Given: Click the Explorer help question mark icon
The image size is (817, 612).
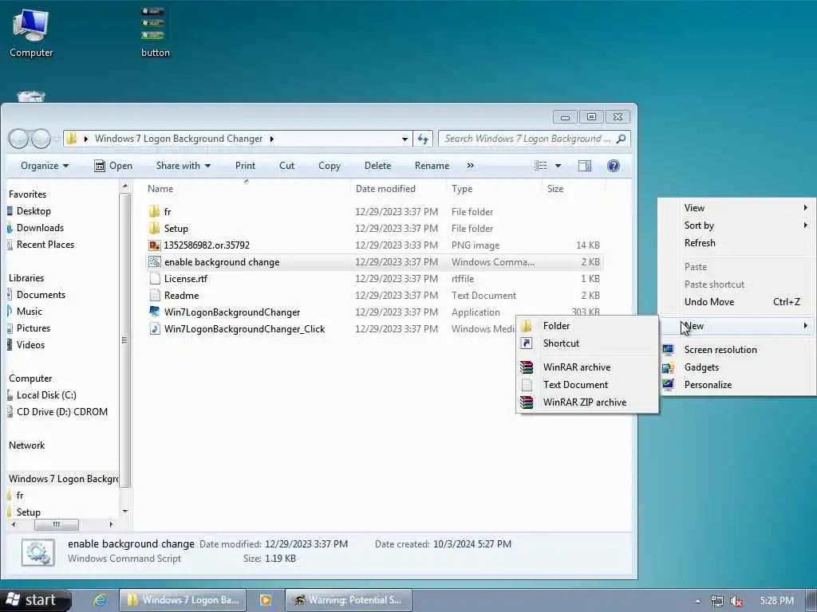Looking at the screenshot, I should (x=614, y=166).
